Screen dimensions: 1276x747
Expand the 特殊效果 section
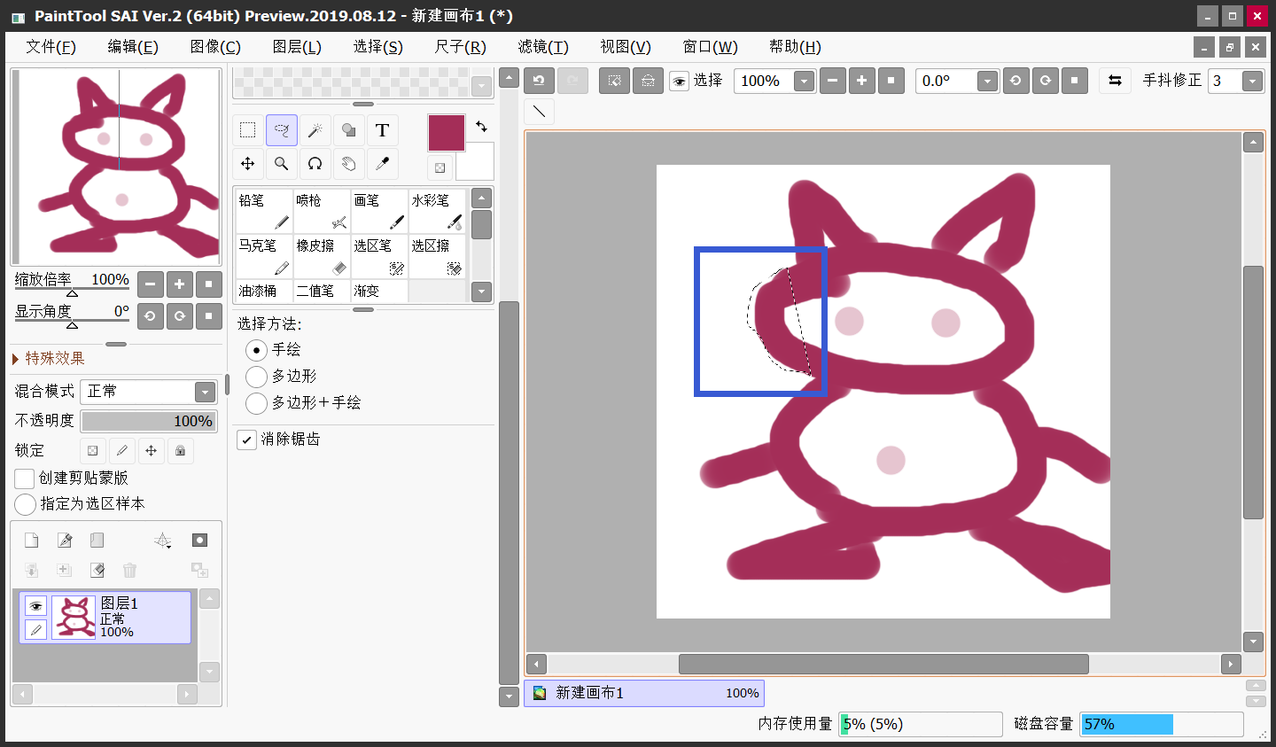click(49, 358)
